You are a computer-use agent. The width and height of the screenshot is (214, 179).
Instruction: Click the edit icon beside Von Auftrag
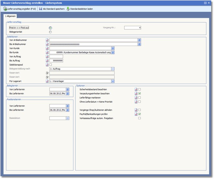47,57
